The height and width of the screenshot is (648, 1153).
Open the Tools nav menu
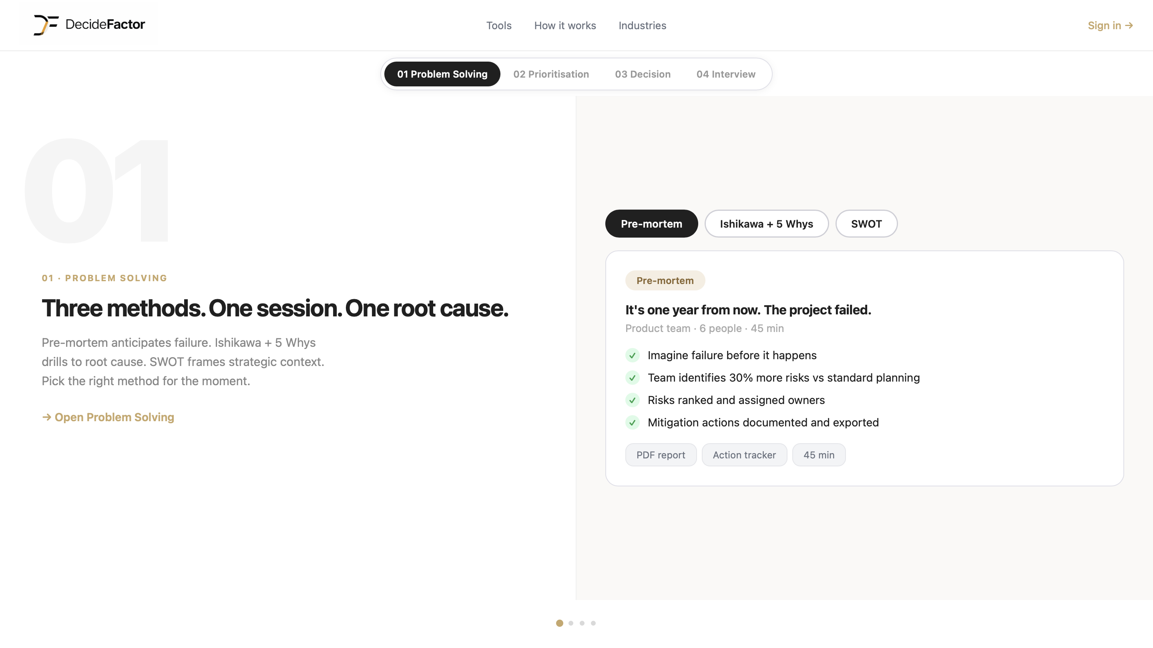click(498, 26)
